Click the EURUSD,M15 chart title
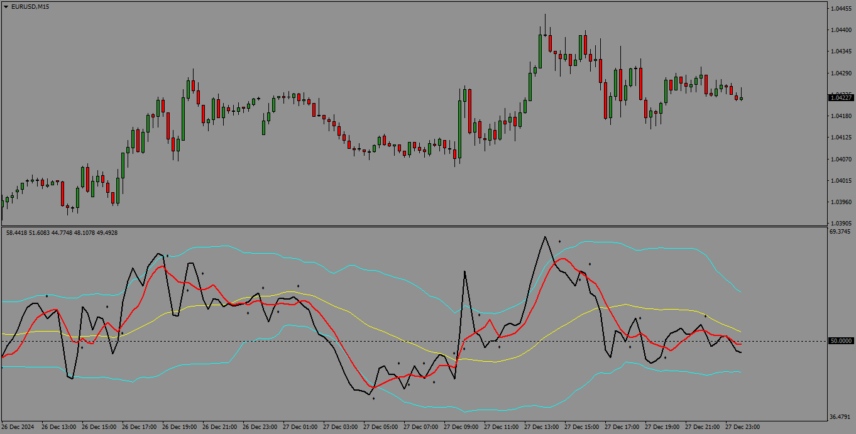The width and height of the screenshot is (856, 434). [30, 6]
